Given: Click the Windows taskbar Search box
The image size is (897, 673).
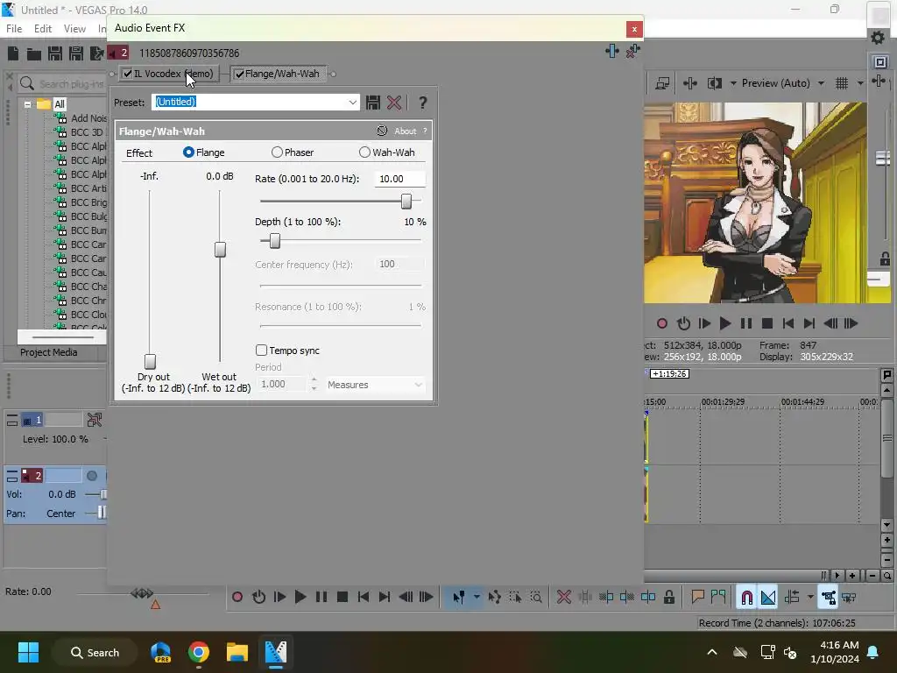Looking at the screenshot, I should tap(95, 652).
